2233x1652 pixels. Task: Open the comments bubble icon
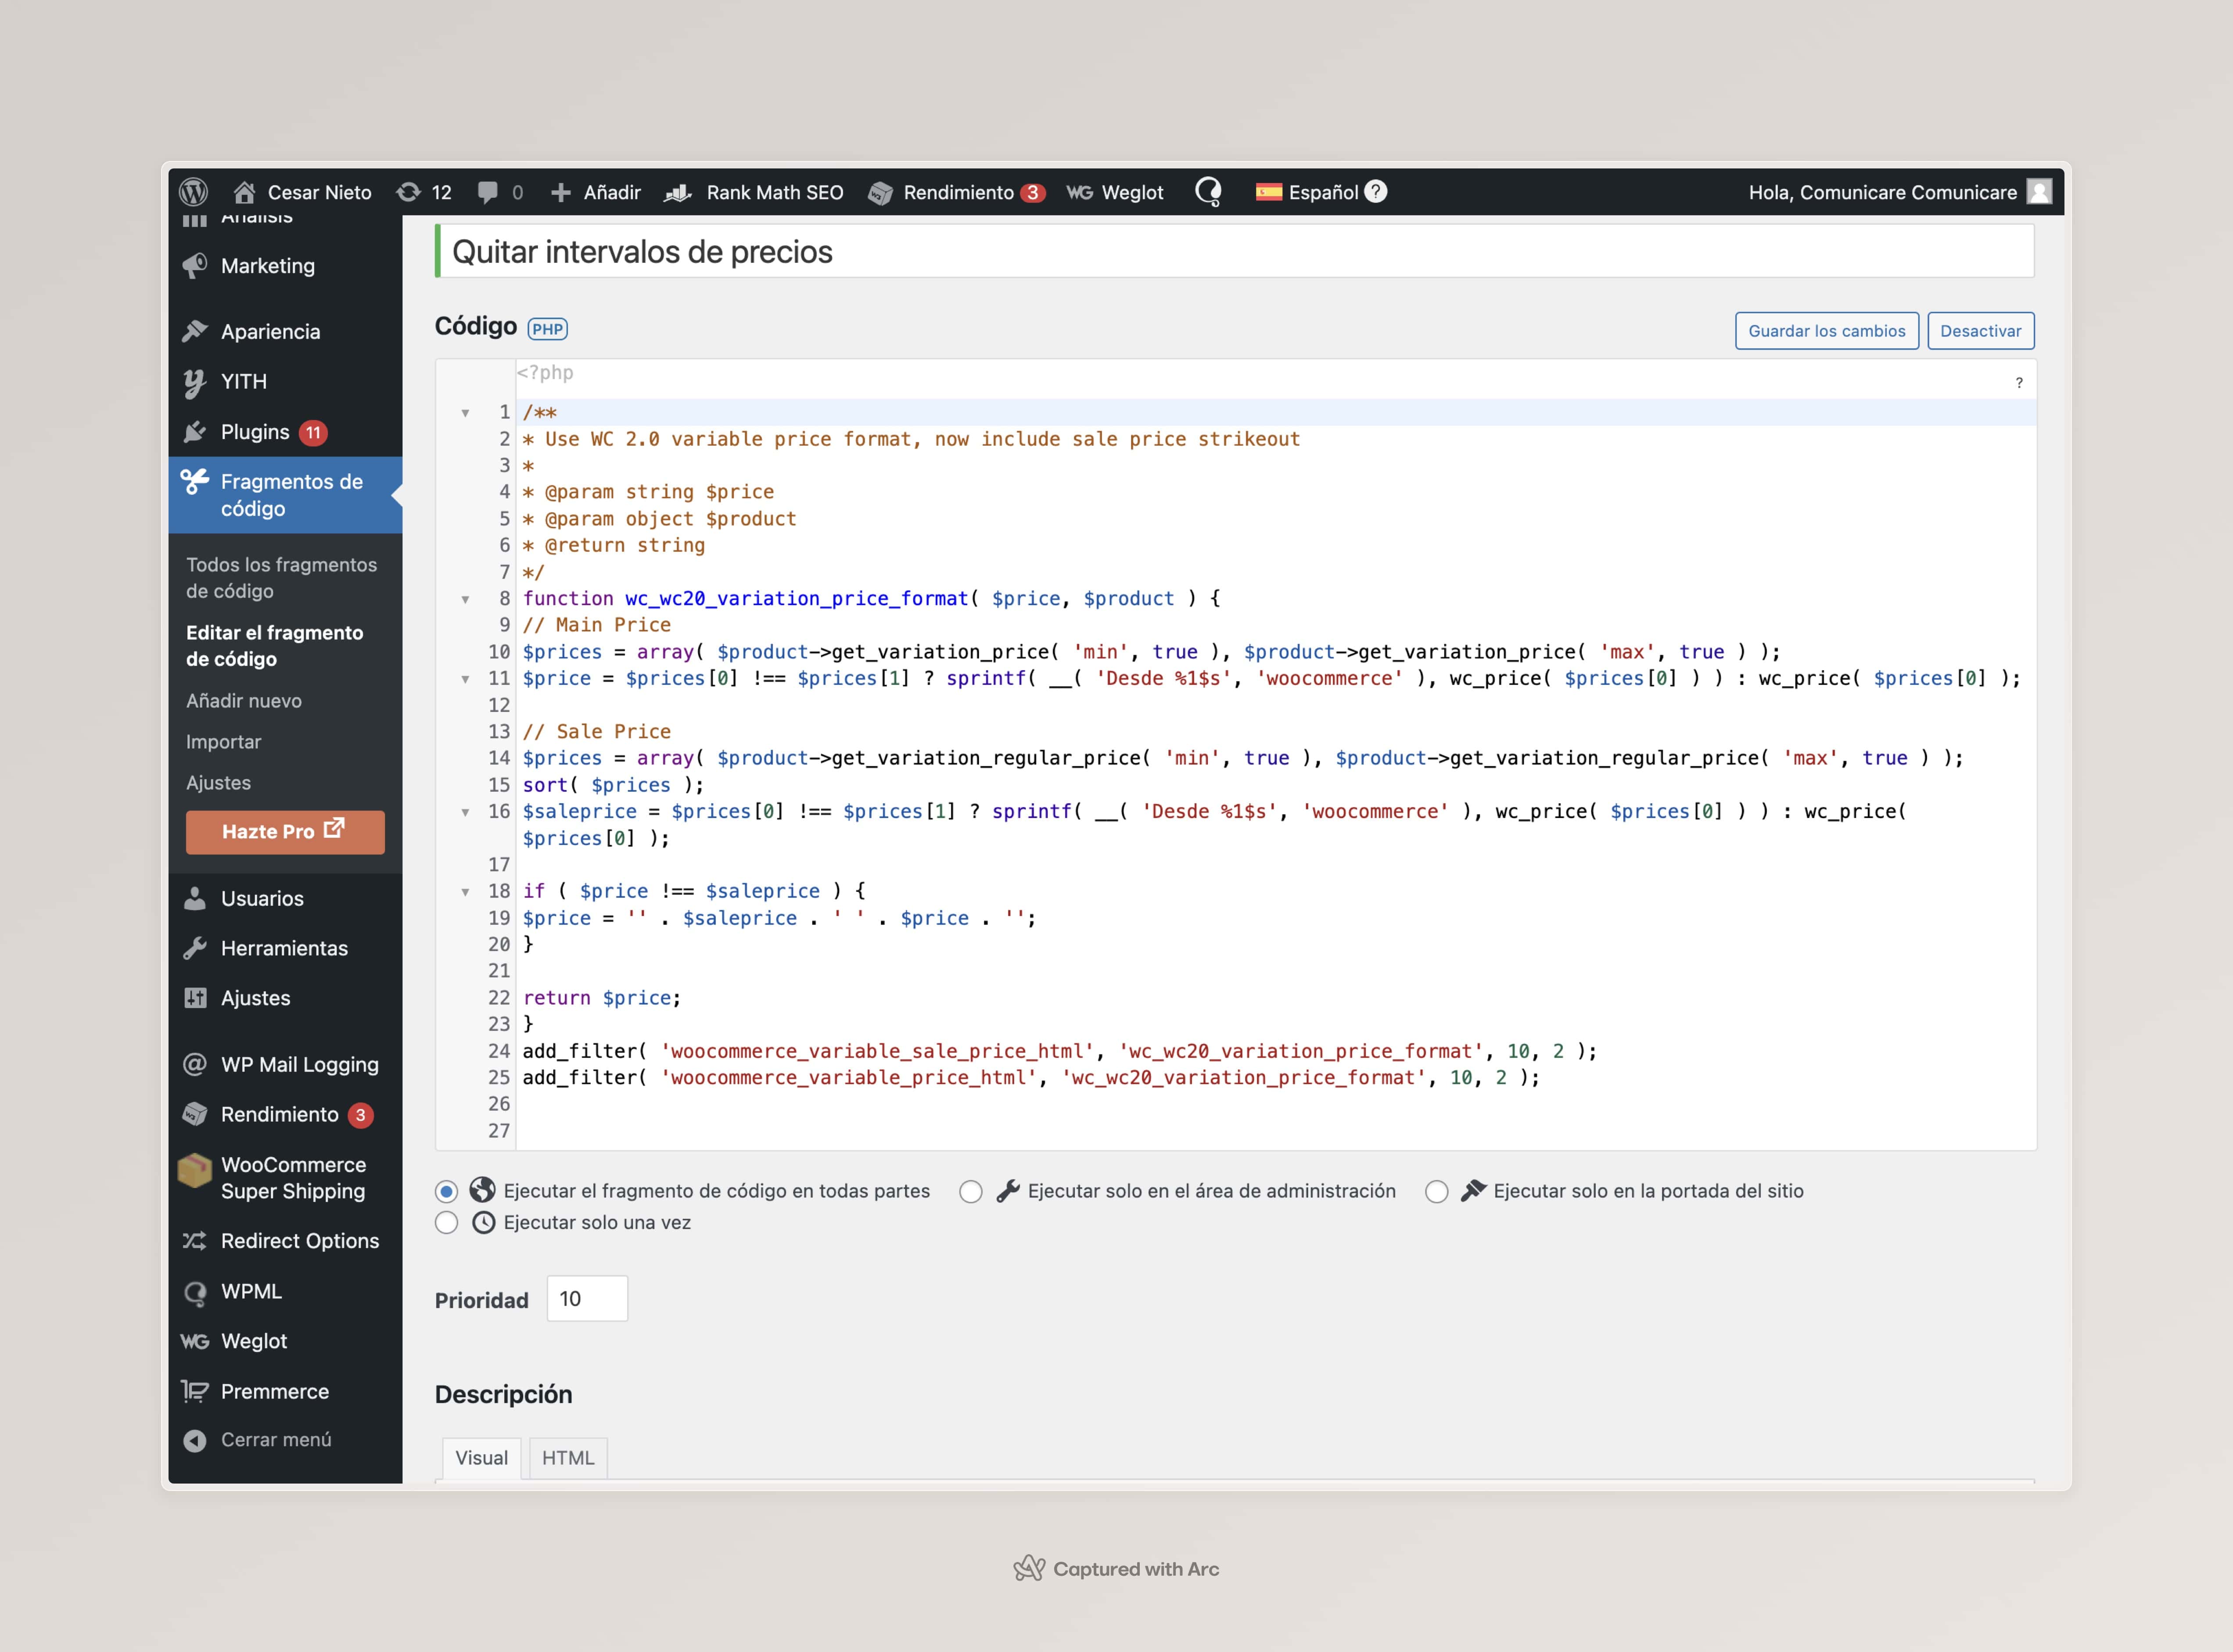[x=487, y=192]
